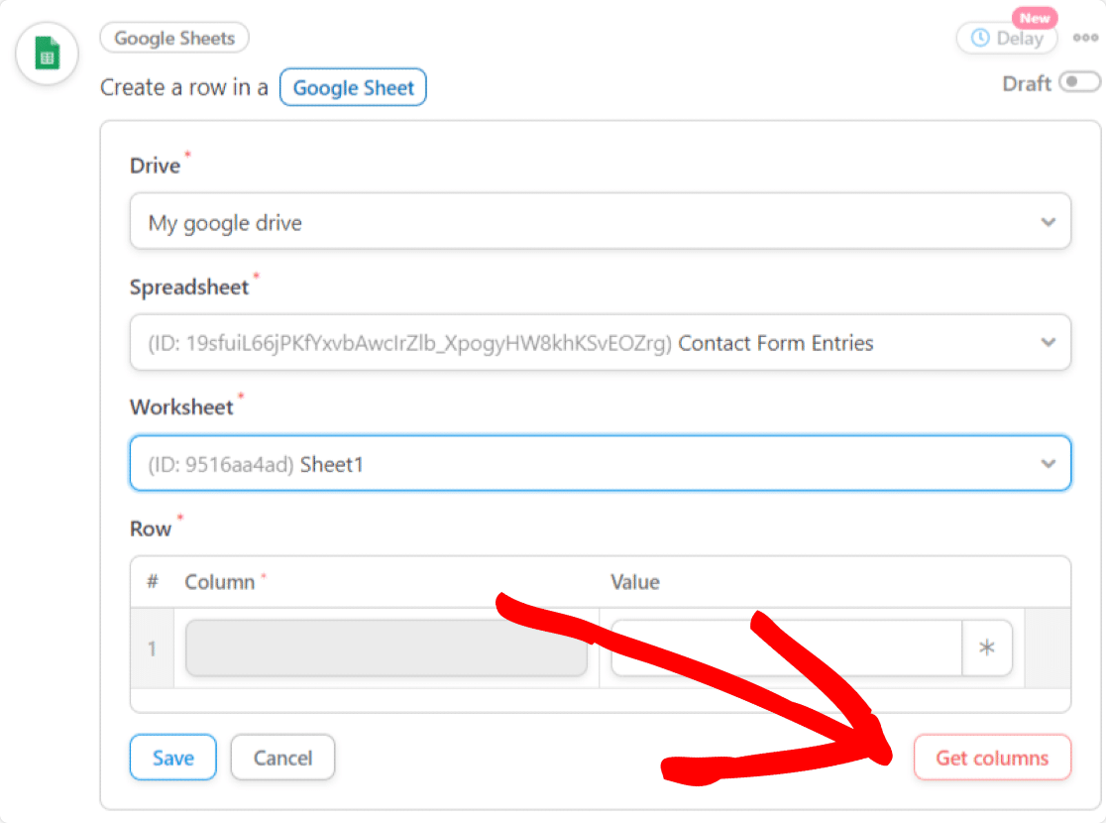This screenshot has width=1106, height=823.
Task: Click the row 1 Value input field
Action: tap(787, 647)
